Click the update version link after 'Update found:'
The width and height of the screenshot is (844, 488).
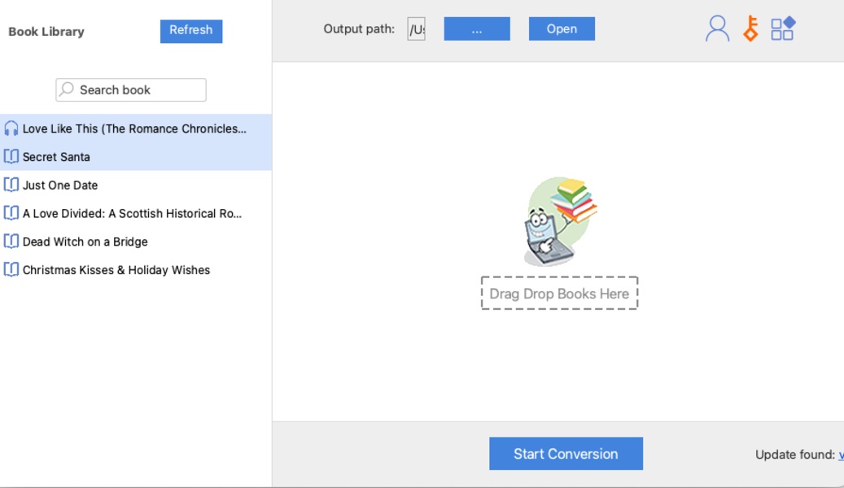841,455
